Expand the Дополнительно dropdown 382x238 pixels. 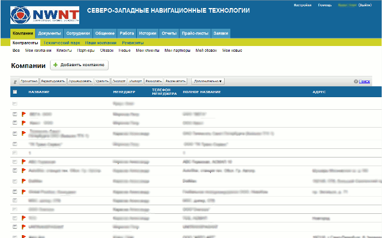point(207,82)
